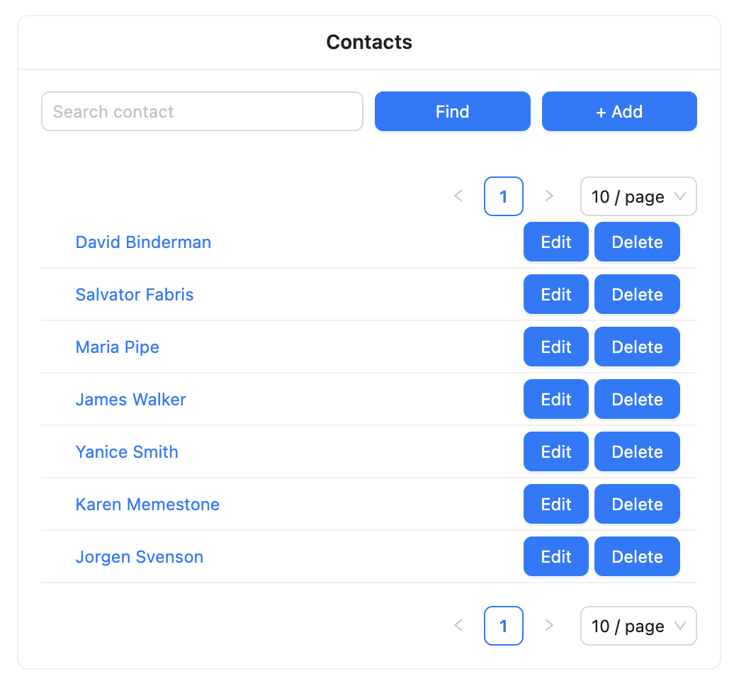Open David Binderman contact link
734x686 pixels.
point(143,242)
